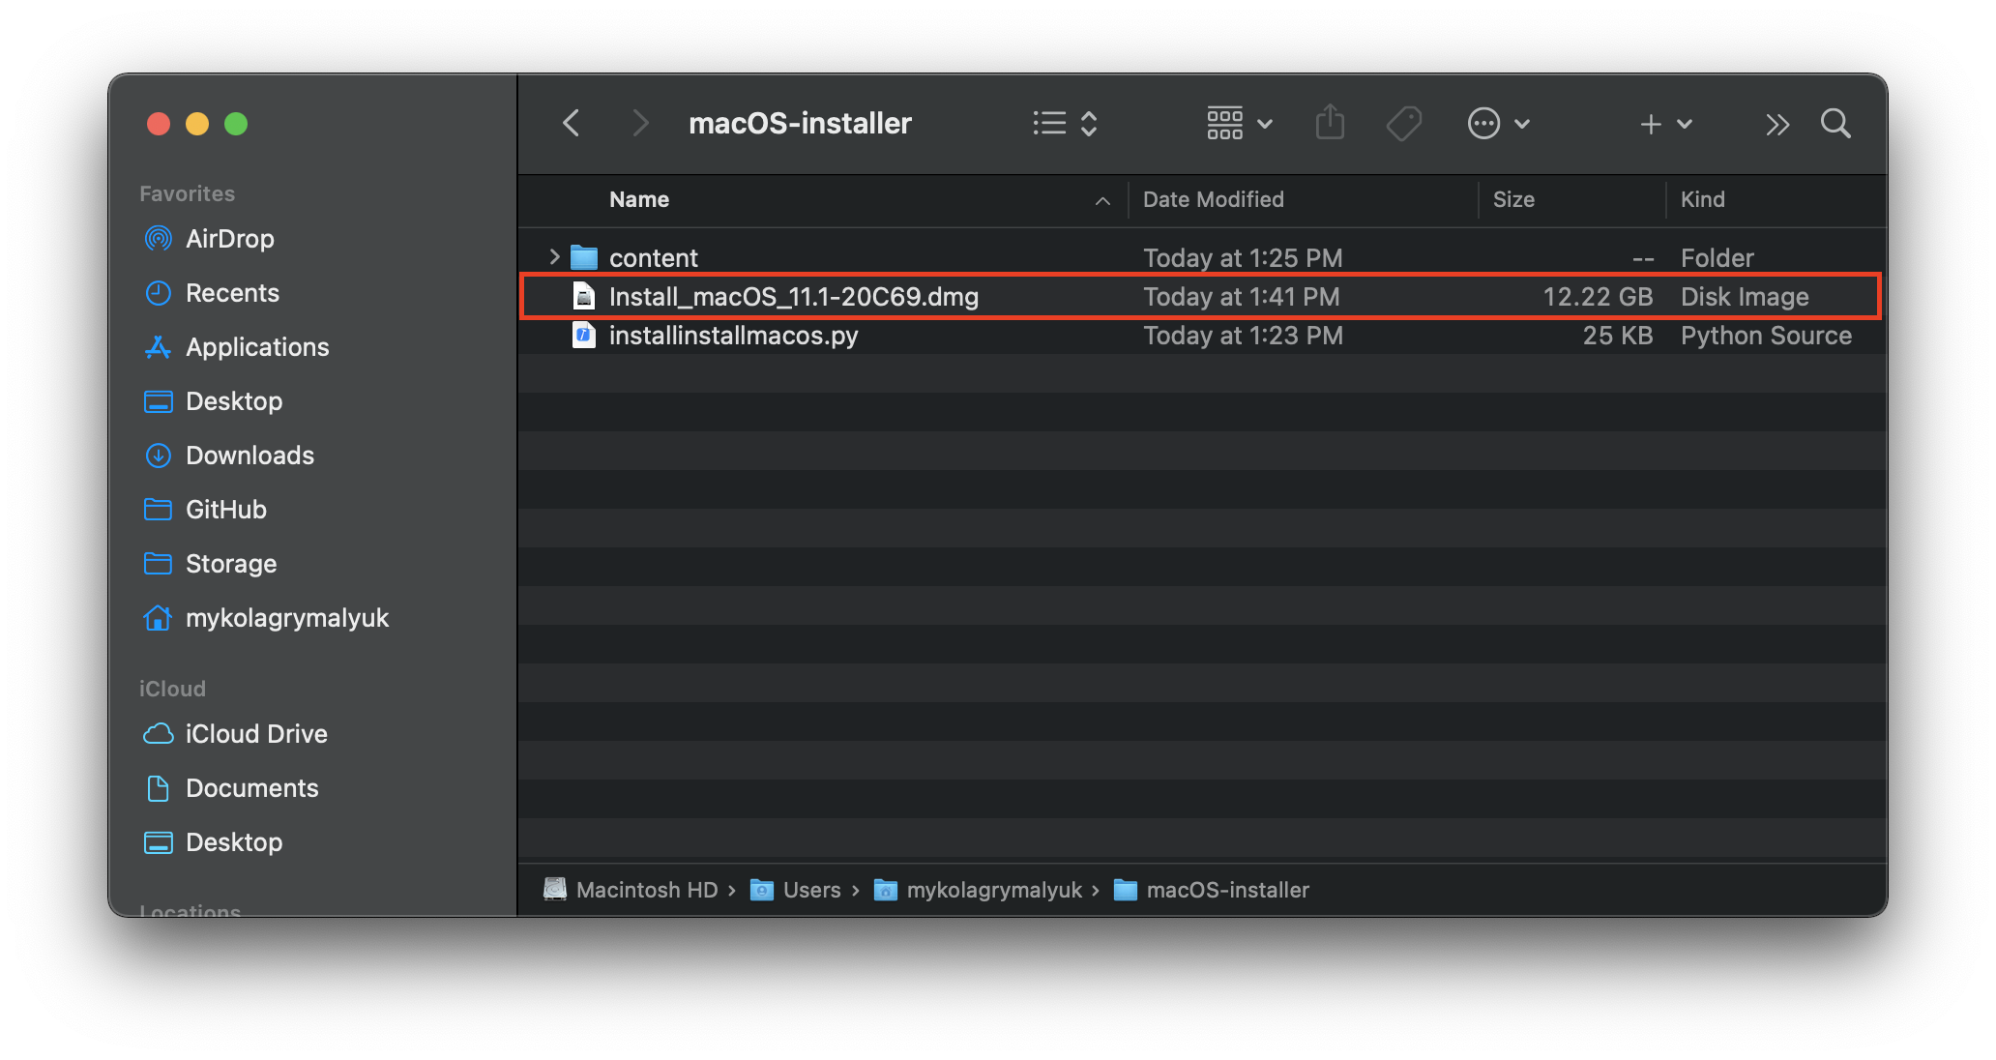Open AirDrop in the sidebar

pyautogui.click(x=229, y=239)
